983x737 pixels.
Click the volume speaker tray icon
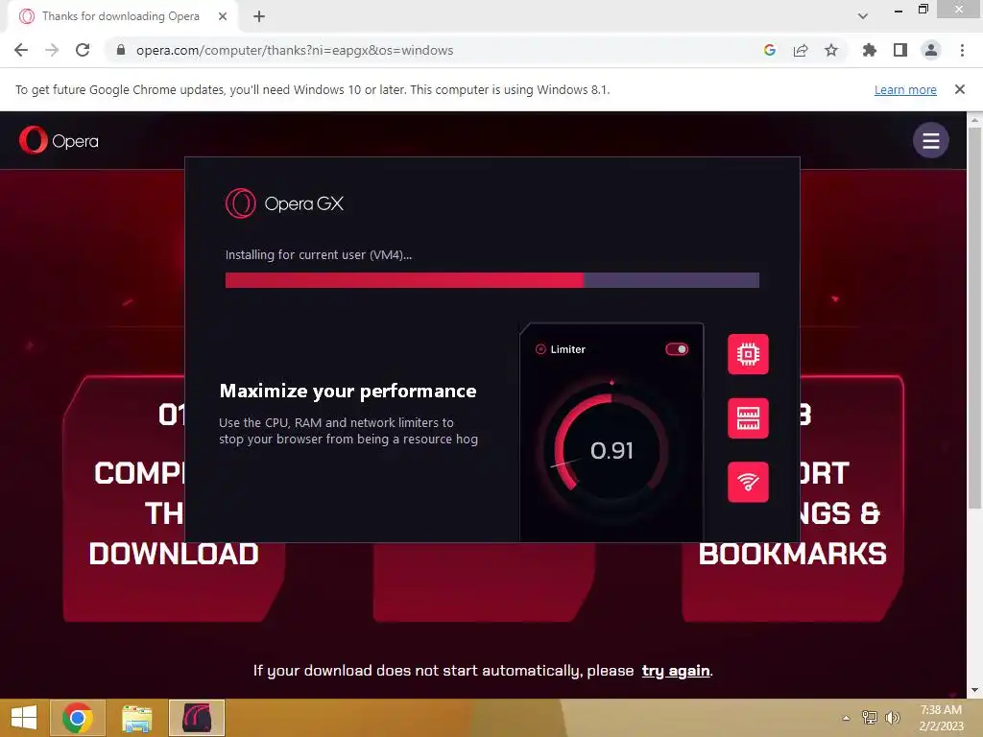[x=892, y=718]
